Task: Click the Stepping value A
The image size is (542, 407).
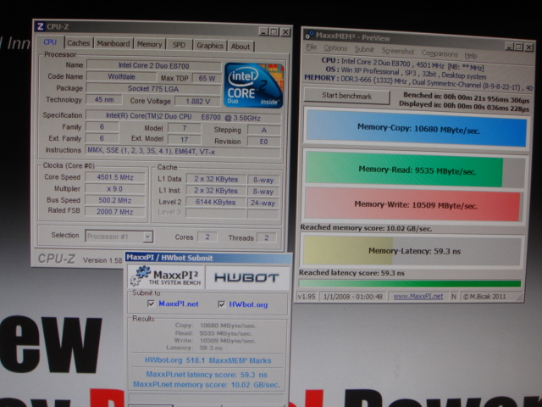Action: (263, 130)
